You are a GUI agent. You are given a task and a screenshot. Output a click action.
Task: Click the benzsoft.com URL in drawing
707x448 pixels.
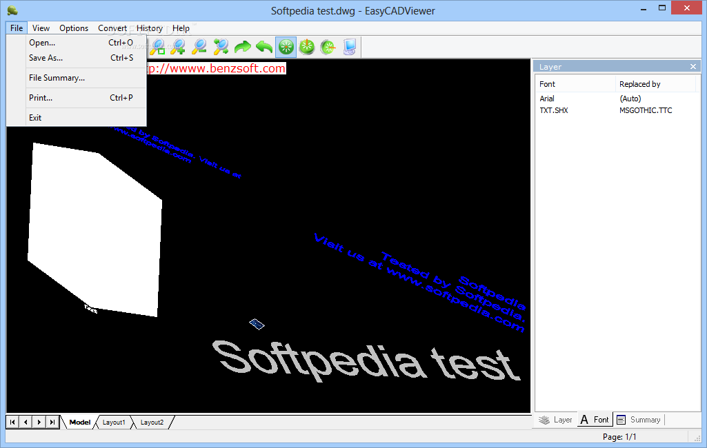coord(217,68)
